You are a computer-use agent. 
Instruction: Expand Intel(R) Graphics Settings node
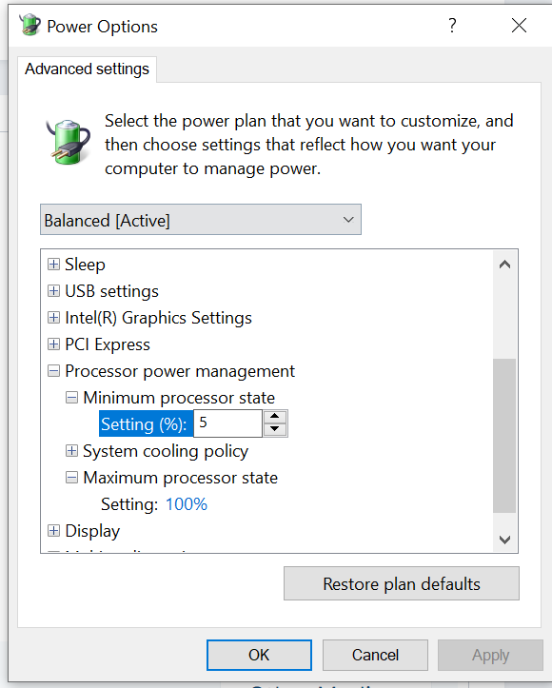[x=53, y=318]
